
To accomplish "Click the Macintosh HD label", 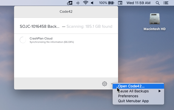I will coord(154,29).
